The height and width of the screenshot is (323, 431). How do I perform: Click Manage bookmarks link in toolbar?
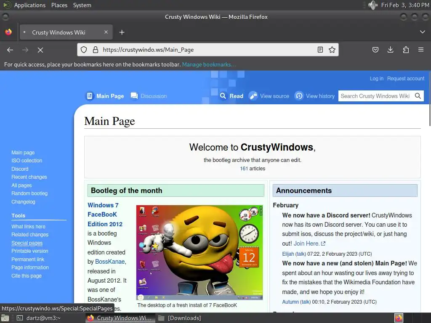[209, 64]
